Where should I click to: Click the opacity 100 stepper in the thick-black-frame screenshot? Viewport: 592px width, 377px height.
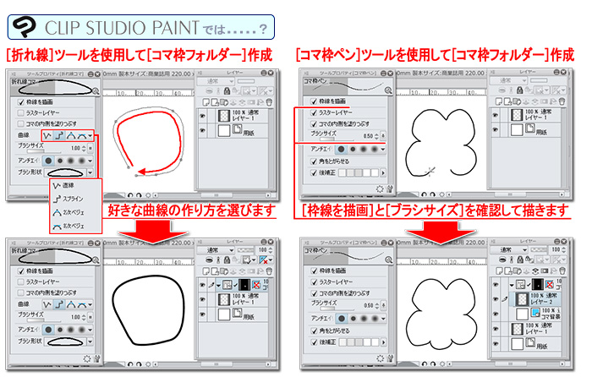click(x=271, y=250)
